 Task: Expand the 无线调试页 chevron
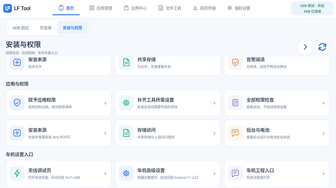(105, 174)
